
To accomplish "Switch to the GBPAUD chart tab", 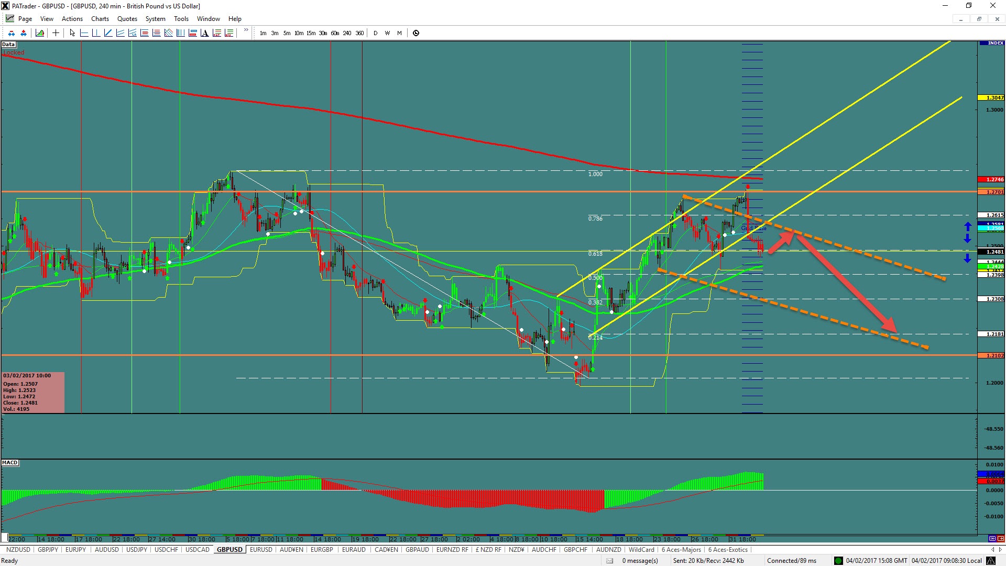I will pyautogui.click(x=417, y=549).
